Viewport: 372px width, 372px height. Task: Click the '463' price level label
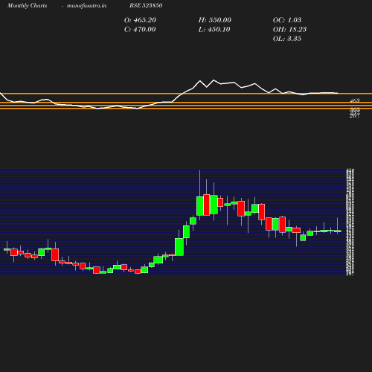pos(355,100)
